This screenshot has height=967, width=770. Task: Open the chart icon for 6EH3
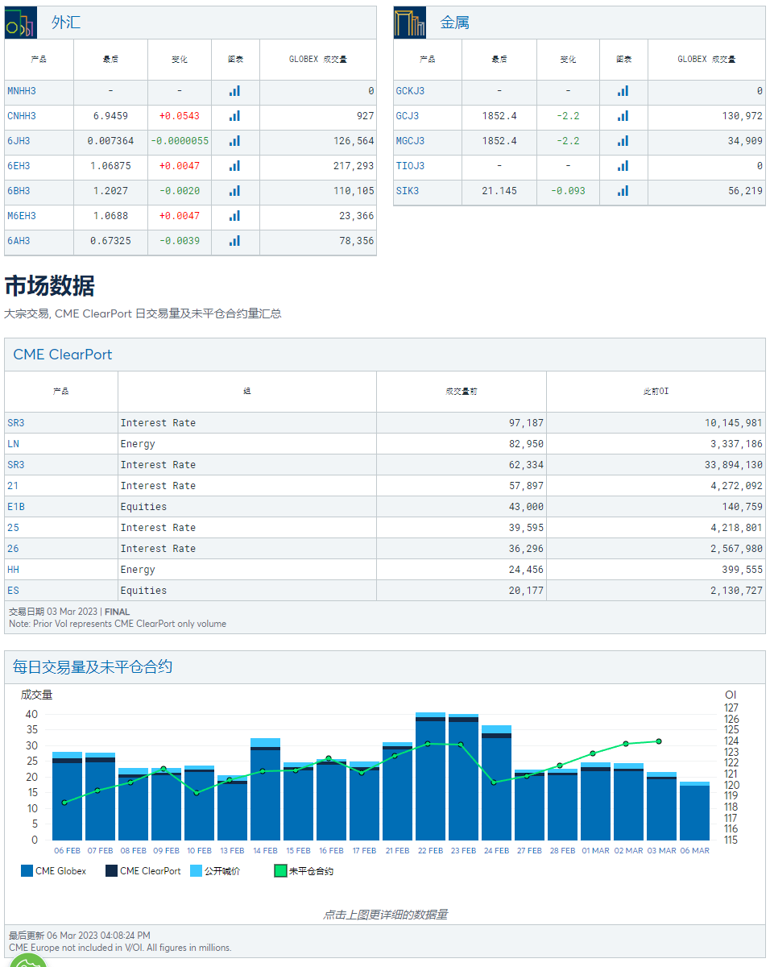234,166
